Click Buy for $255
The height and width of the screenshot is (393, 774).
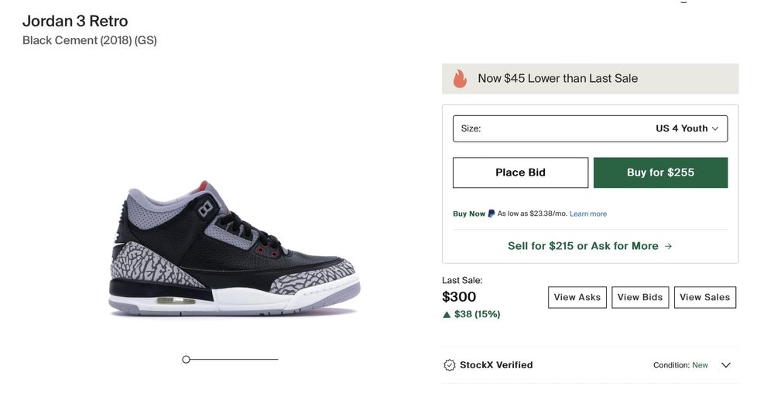(660, 173)
